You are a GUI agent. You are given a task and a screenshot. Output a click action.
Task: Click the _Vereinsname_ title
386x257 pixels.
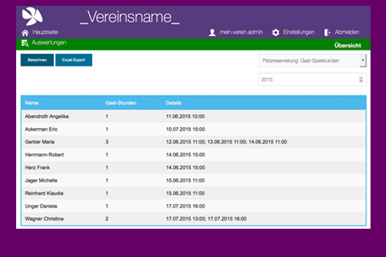pos(130,17)
